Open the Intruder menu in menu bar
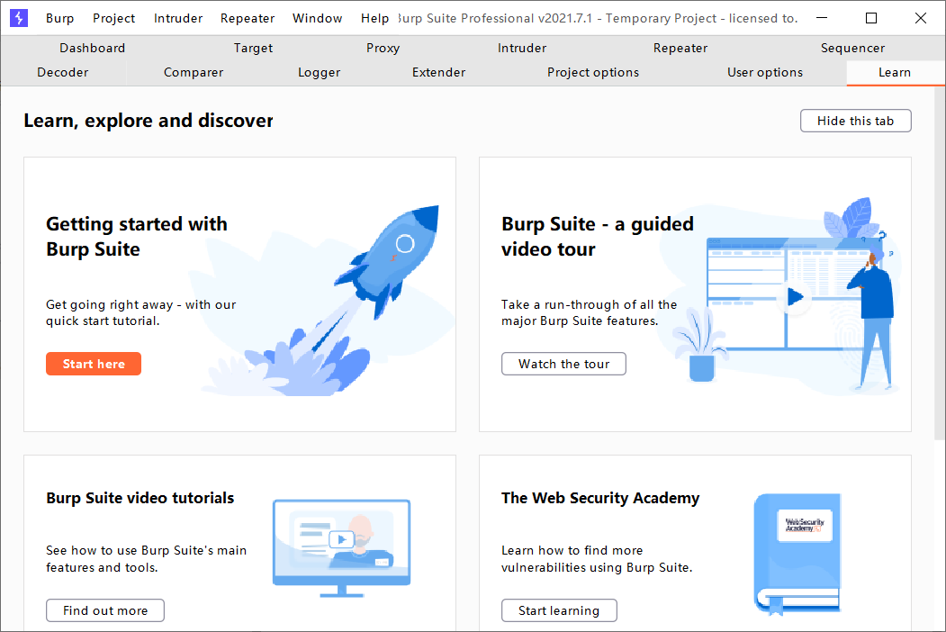Viewport: 946px width, 632px height. (x=178, y=18)
